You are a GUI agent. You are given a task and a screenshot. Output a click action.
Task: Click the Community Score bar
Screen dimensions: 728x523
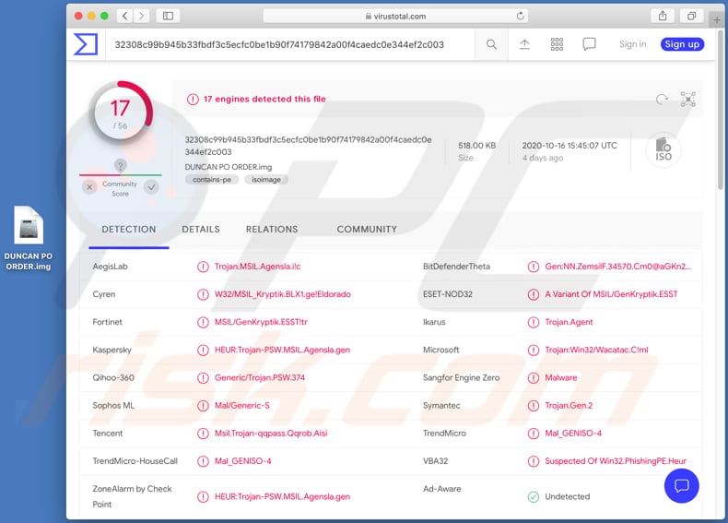click(120, 175)
